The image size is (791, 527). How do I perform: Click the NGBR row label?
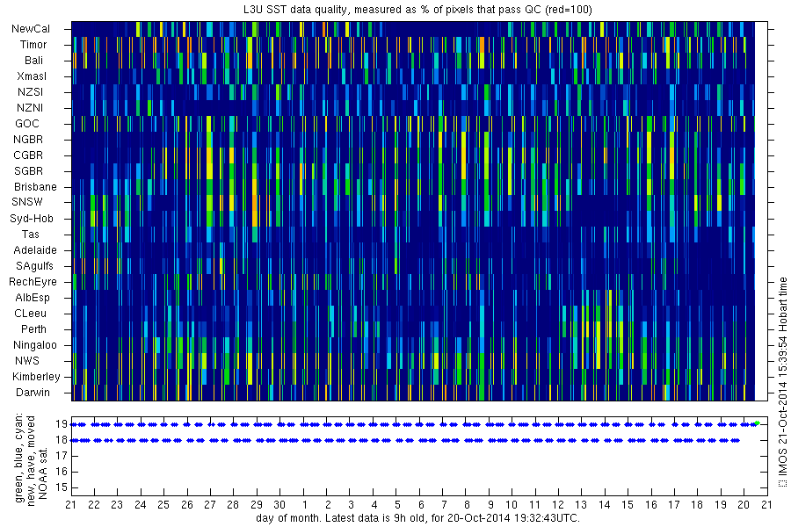(x=28, y=139)
